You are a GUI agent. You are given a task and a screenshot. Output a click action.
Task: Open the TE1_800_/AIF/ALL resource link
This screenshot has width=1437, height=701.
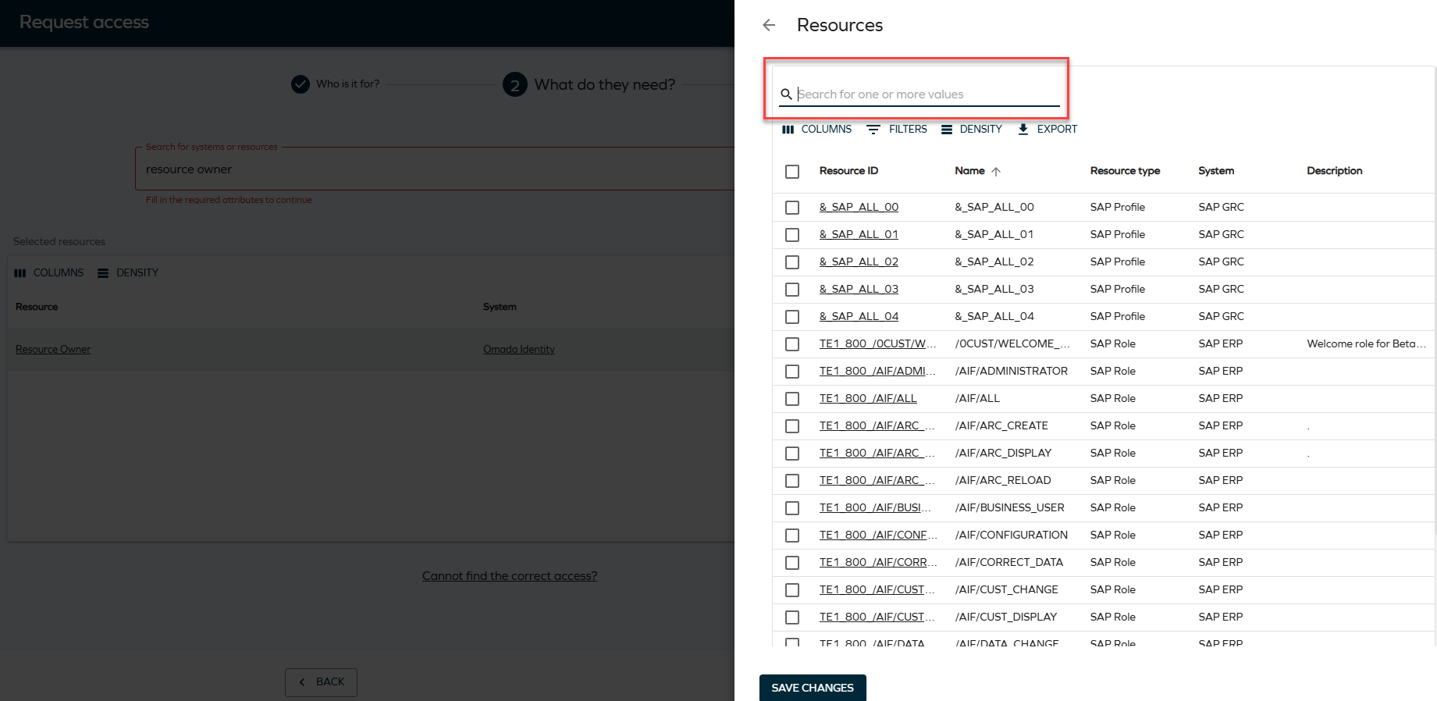(868, 398)
